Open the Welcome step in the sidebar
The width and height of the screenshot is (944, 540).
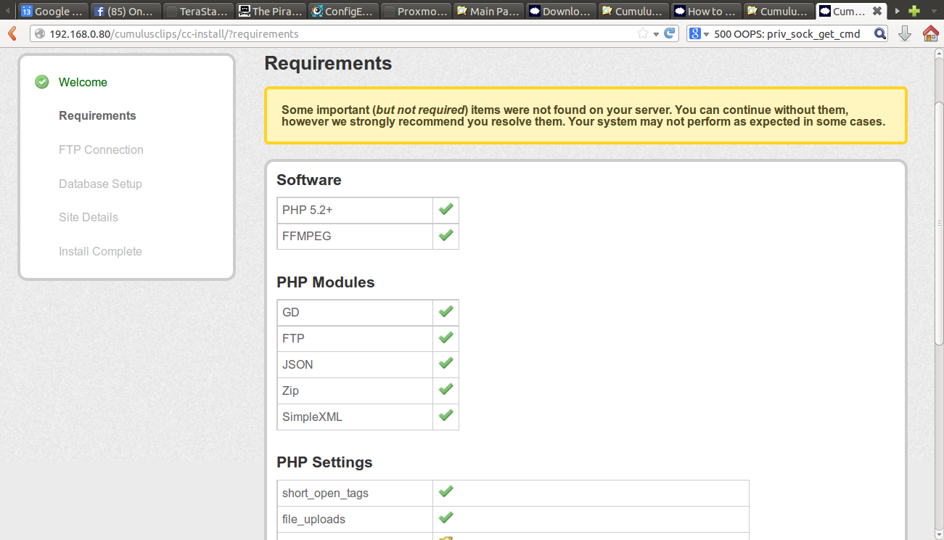(x=83, y=82)
